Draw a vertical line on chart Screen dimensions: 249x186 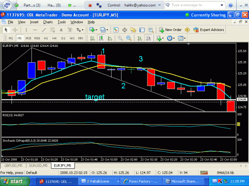tap(26, 30)
